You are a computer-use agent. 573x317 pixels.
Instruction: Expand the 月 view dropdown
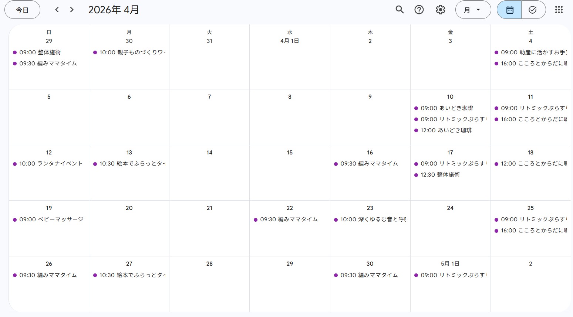coord(473,10)
